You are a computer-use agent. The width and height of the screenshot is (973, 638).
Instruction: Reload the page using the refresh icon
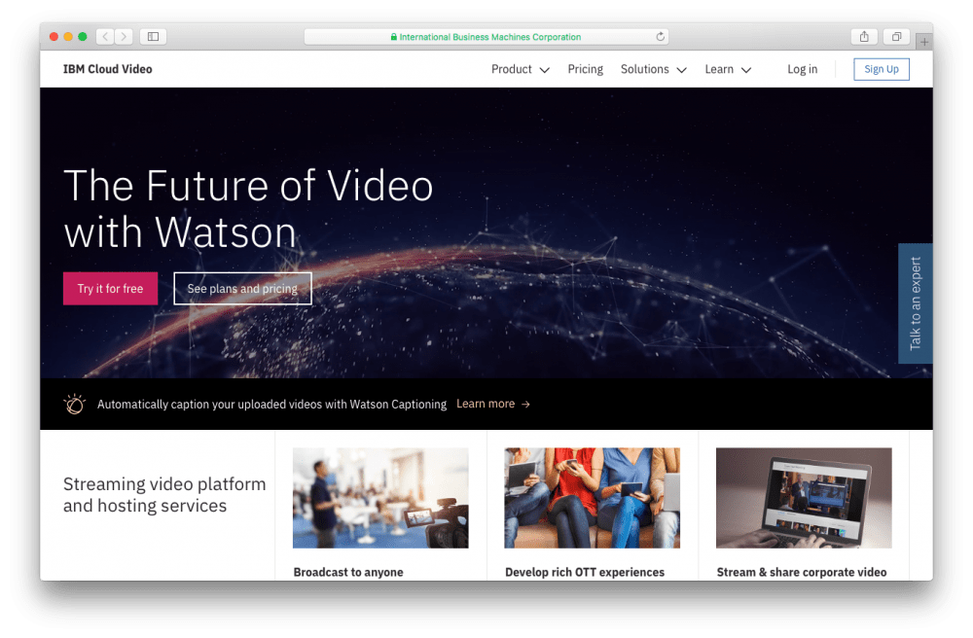[660, 36]
